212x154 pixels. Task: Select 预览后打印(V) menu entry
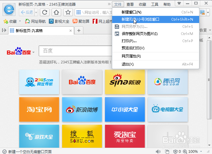(x=156, y=48)
